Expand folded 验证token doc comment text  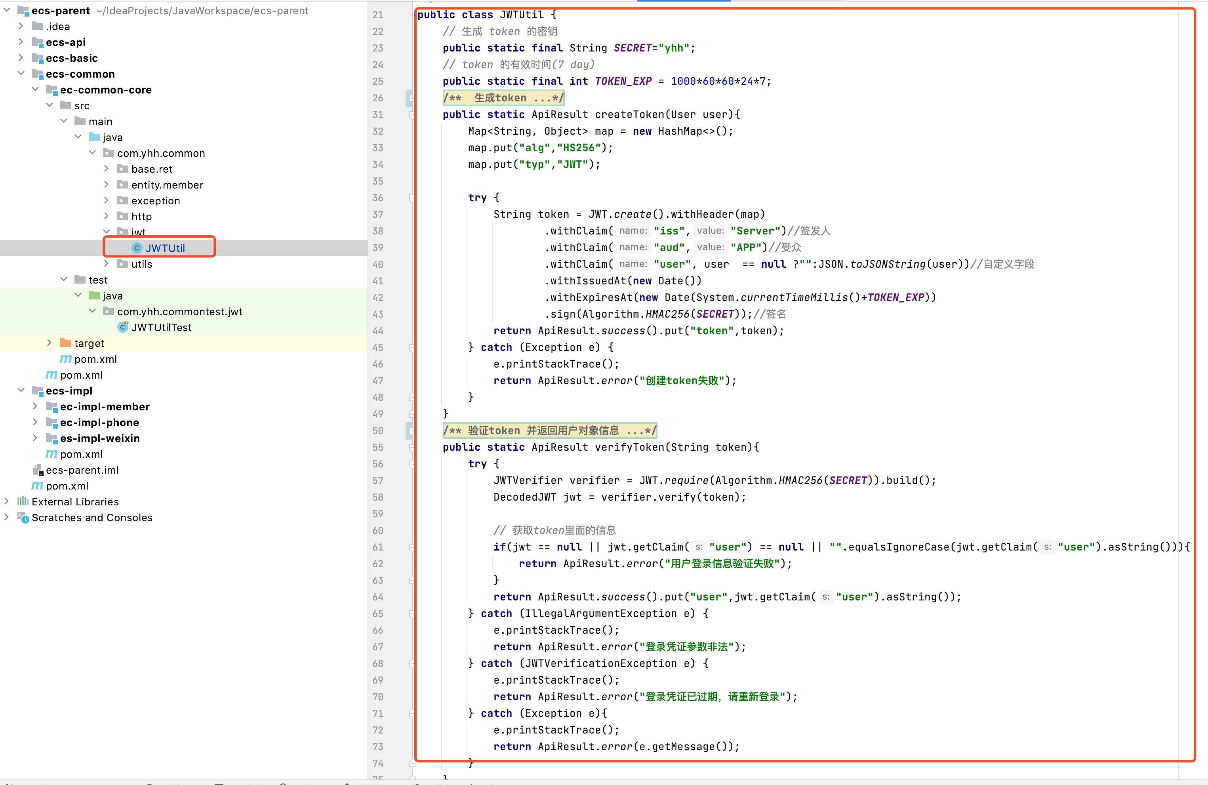click(550, 430)
